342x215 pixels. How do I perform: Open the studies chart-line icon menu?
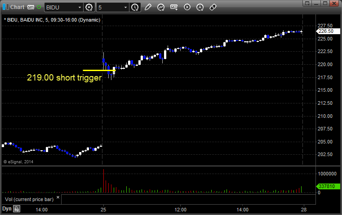(161, 7)
